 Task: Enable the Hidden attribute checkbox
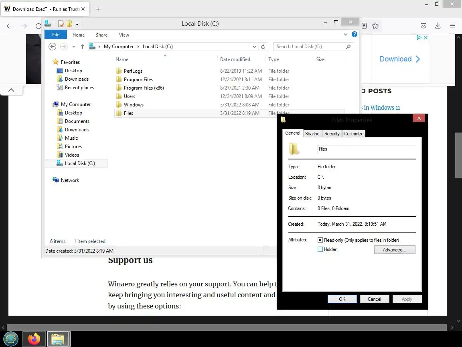pyautogui.click(x=320, y=249)
